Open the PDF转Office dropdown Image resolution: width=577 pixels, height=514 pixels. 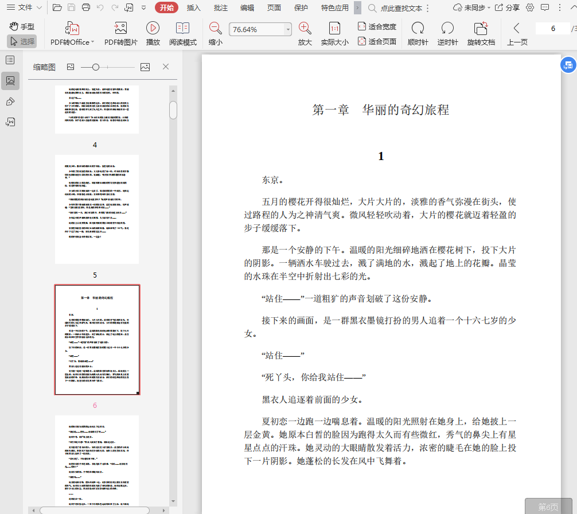click(x=72, y=33)
